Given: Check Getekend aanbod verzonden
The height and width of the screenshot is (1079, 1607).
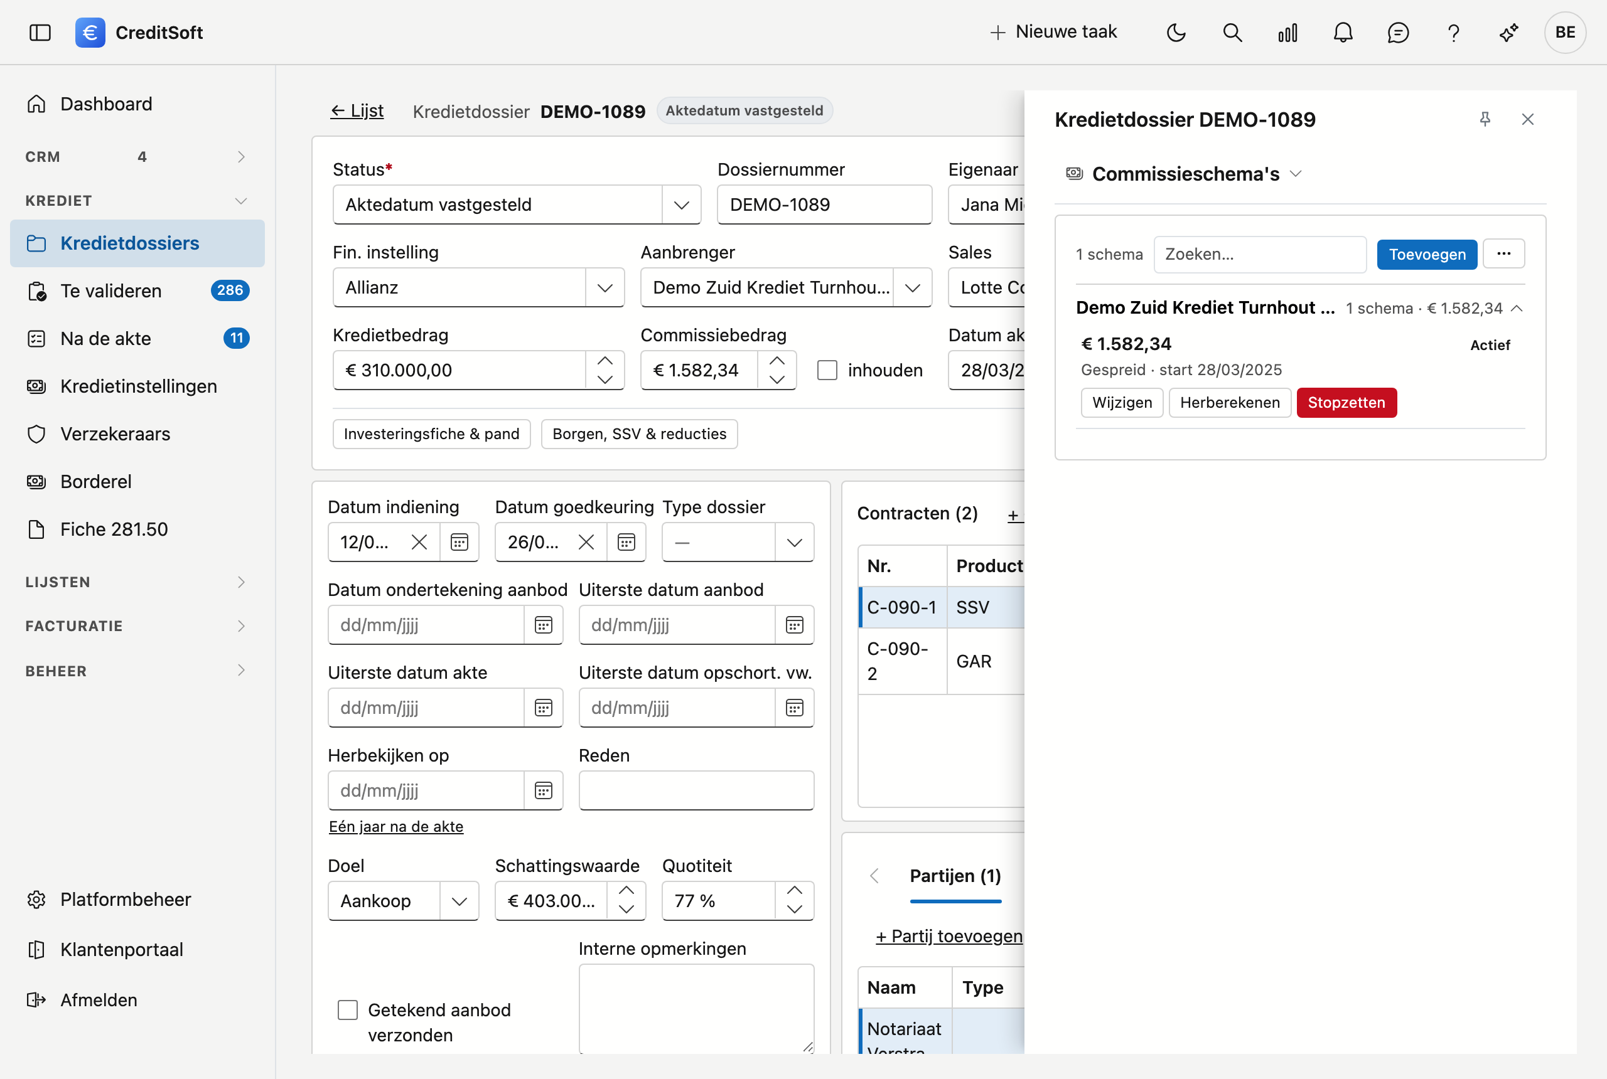Looking at the screenshot, I should point(348,1010).
